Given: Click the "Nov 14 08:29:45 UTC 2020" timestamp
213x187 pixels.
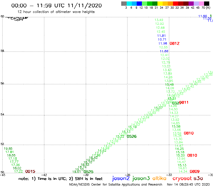Looking at the screenshot, I should click(x=188, y=184).
